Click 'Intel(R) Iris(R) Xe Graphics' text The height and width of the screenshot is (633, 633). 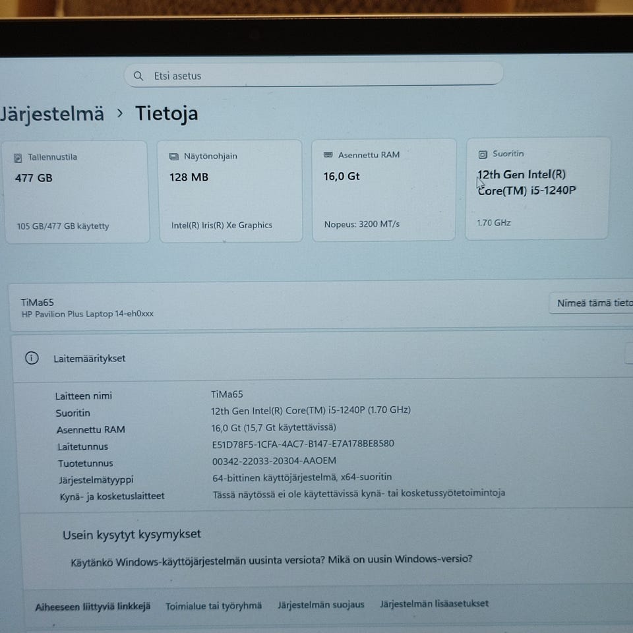click(x=222, y=225)
